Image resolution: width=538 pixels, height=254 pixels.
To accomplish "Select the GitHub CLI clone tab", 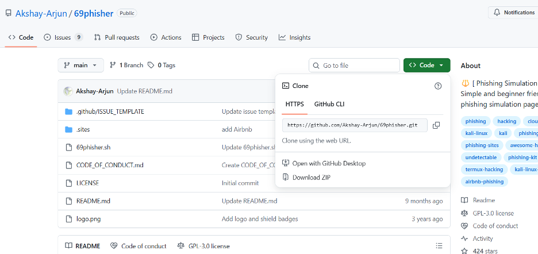I will tap(329, 104).
